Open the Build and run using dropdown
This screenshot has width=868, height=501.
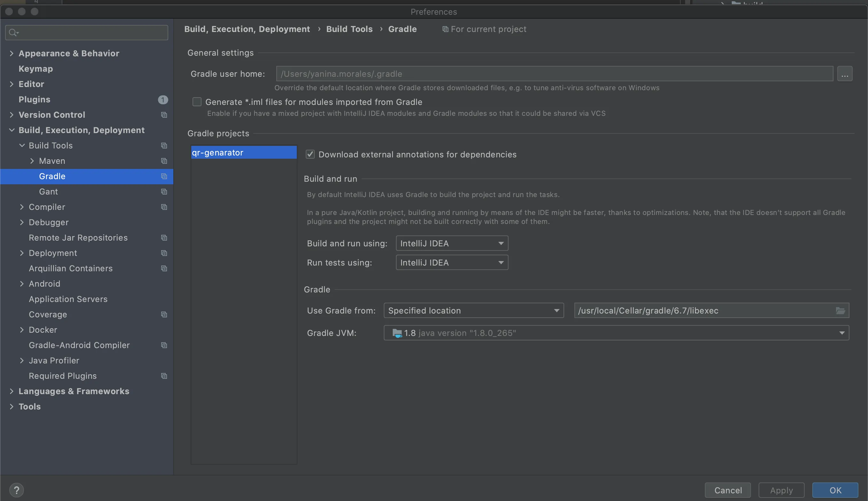tap(452, 243)
